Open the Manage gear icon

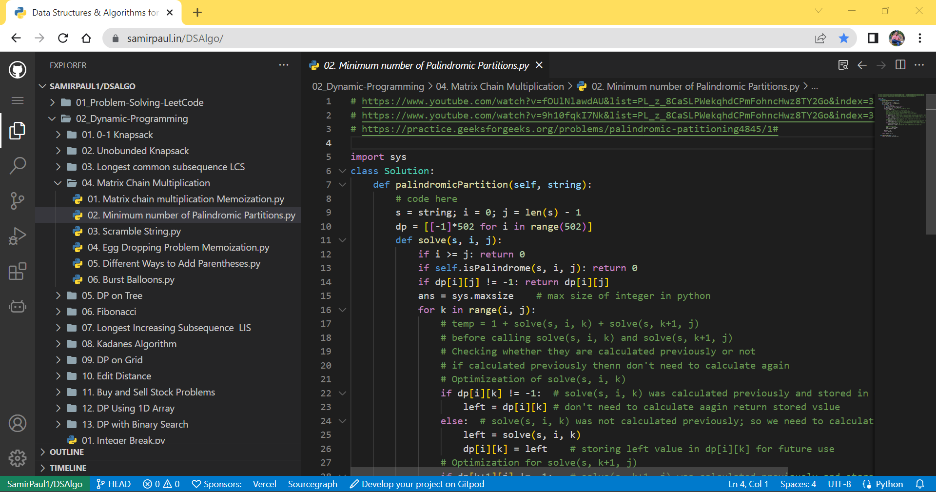18,458
